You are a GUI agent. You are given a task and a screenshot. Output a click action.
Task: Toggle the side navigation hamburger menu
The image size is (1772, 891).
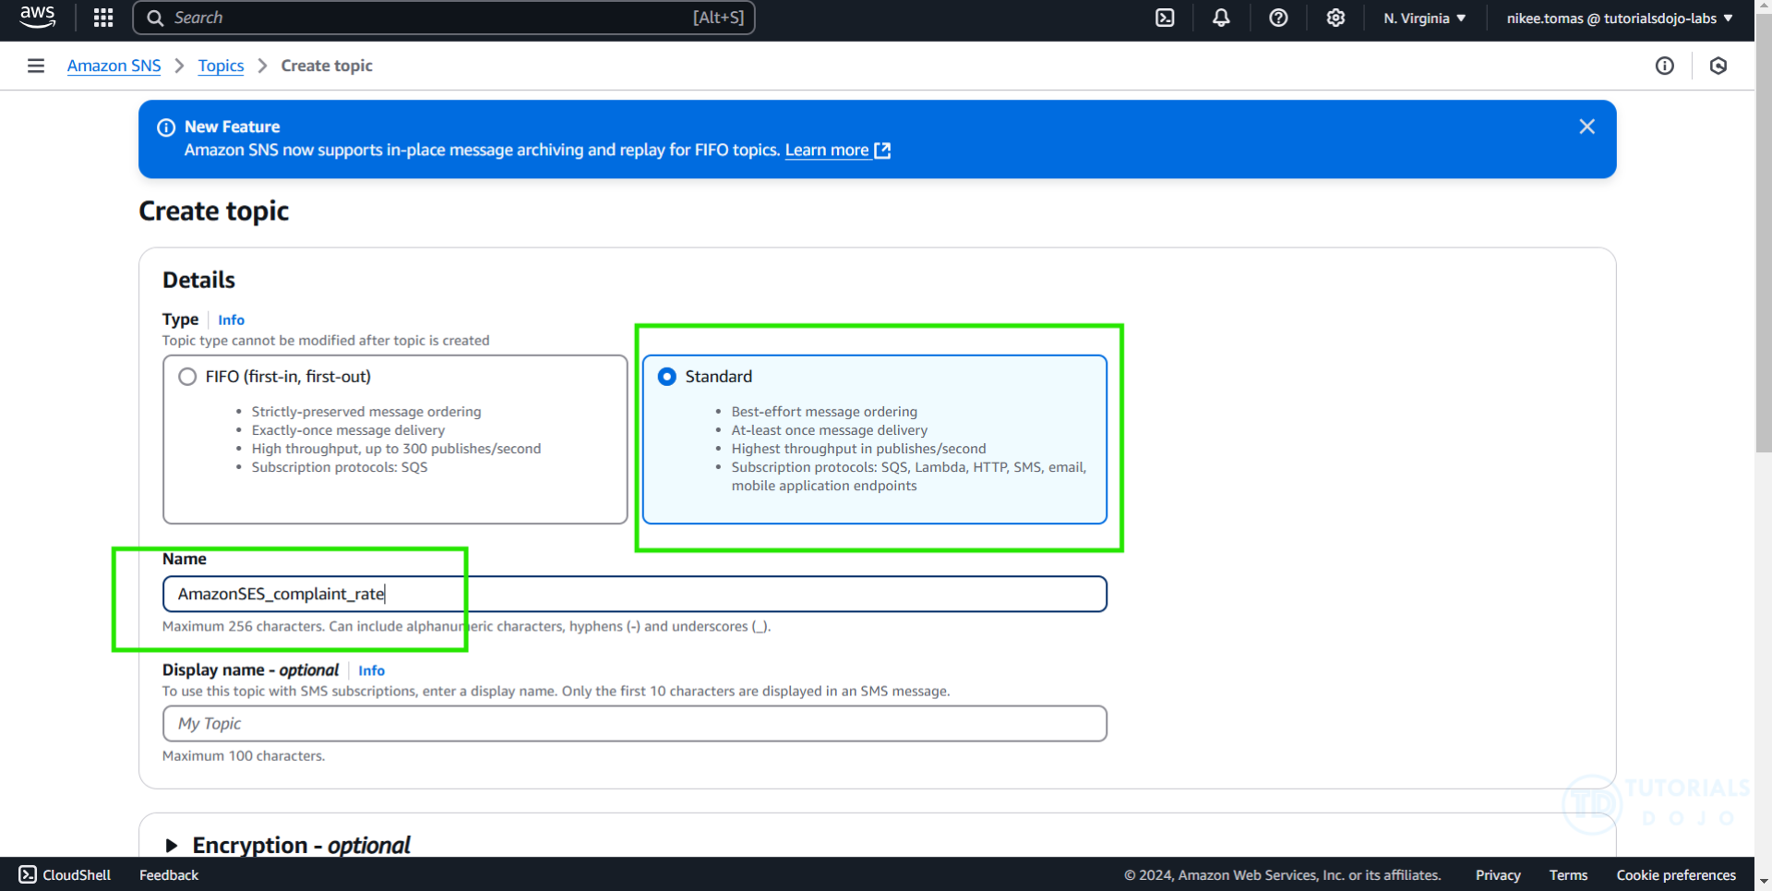tap(36, 66)
